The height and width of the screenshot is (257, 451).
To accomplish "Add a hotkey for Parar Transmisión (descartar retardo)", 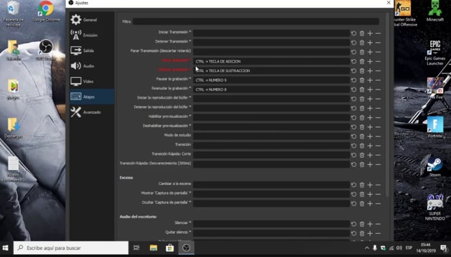I will 370,52.
